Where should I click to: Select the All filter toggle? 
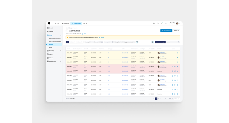(x=67, y=42)
